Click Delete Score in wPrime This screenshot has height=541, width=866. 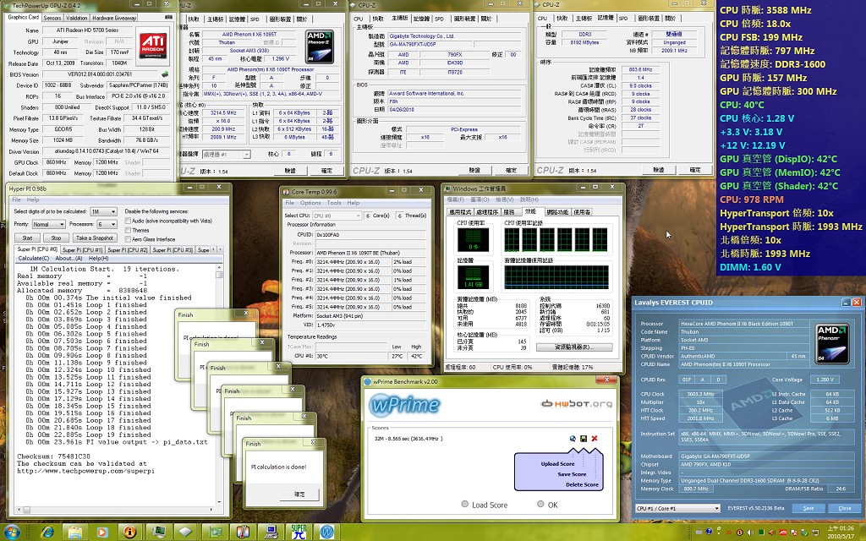(582, 484)
